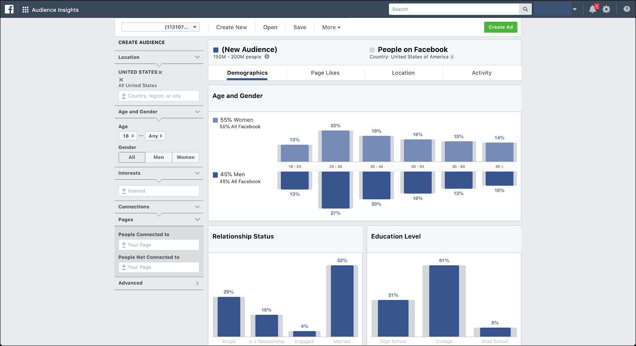
Task: Open the More menu
Action: (331, 27)
